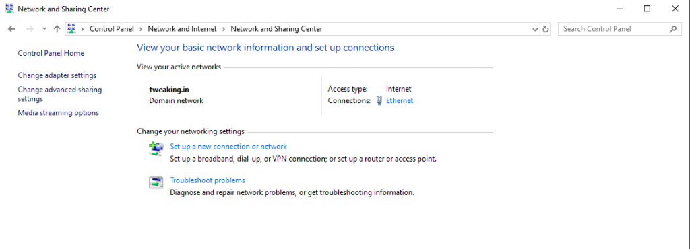
Task: Click the Domain network text
Action: (177, 100)
